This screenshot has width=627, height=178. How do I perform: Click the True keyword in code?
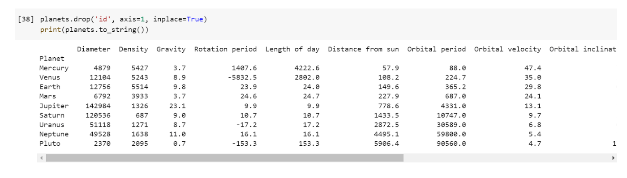point(195,20)
